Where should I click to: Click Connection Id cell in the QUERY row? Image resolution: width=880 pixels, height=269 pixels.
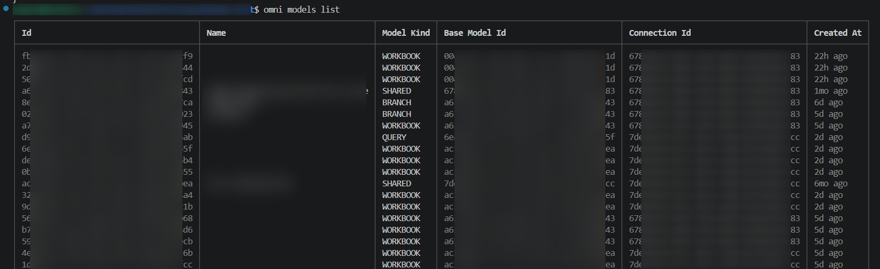click(x=714, y=137)
